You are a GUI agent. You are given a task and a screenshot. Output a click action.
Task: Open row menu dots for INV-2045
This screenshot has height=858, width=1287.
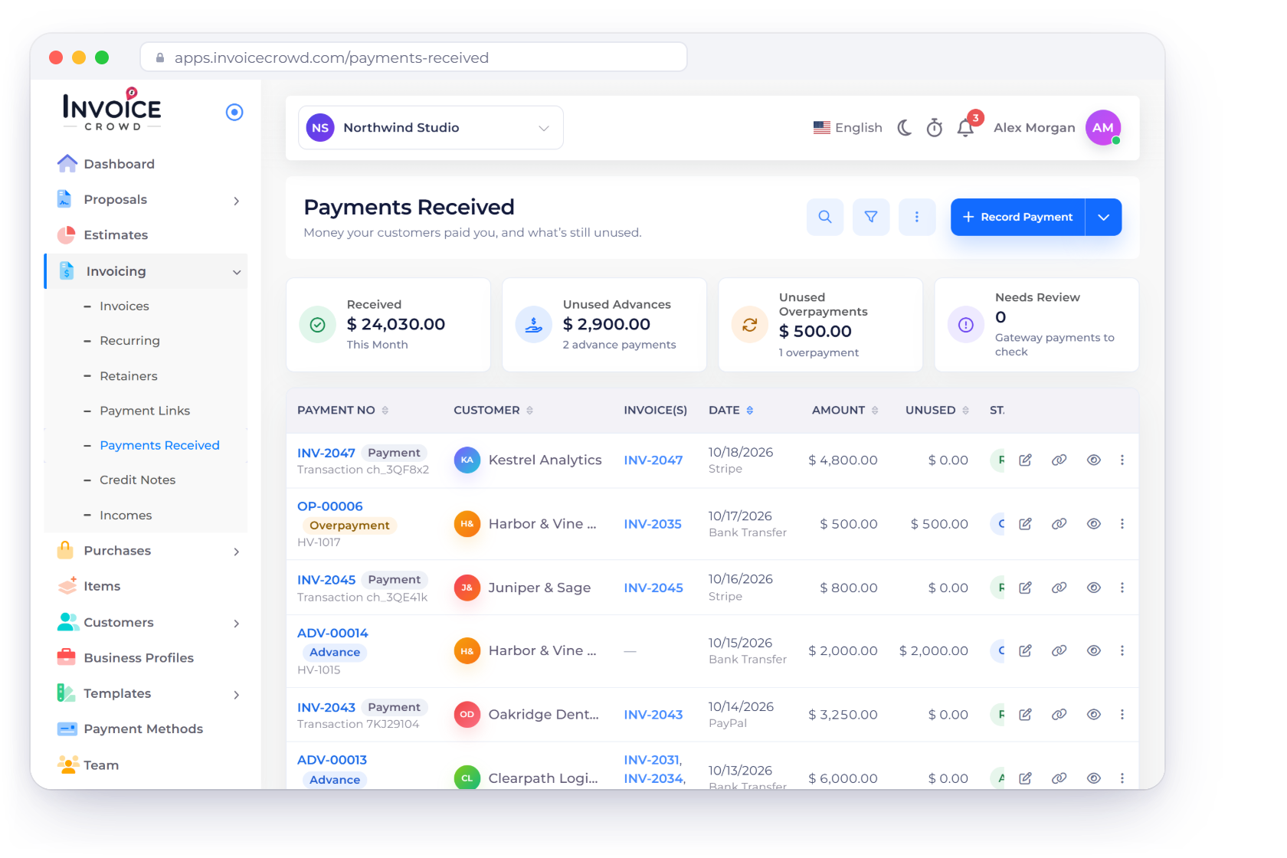point(1122,588)
